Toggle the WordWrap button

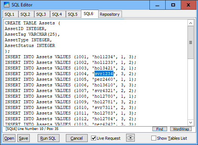181,129
